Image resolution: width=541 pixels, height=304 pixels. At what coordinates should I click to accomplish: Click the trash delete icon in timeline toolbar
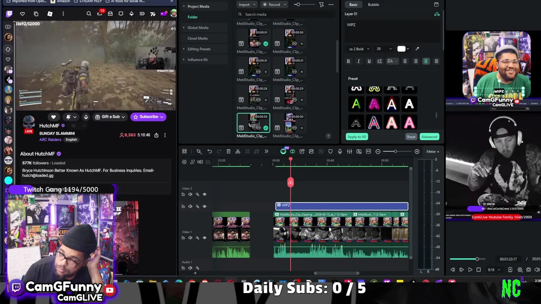(x=228, y=152)
